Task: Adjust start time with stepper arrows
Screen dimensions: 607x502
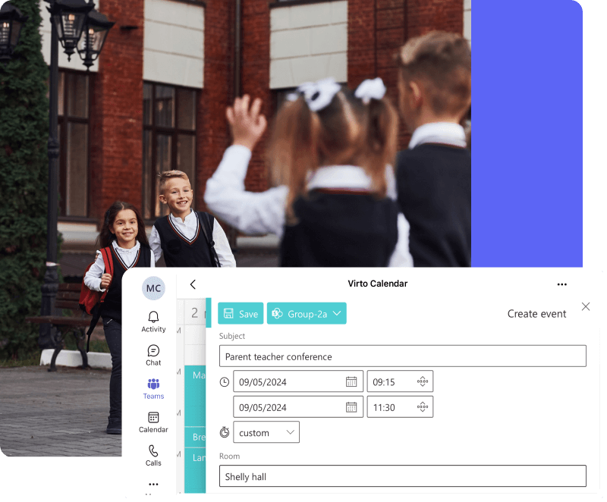Action: (x=423, y=382)
